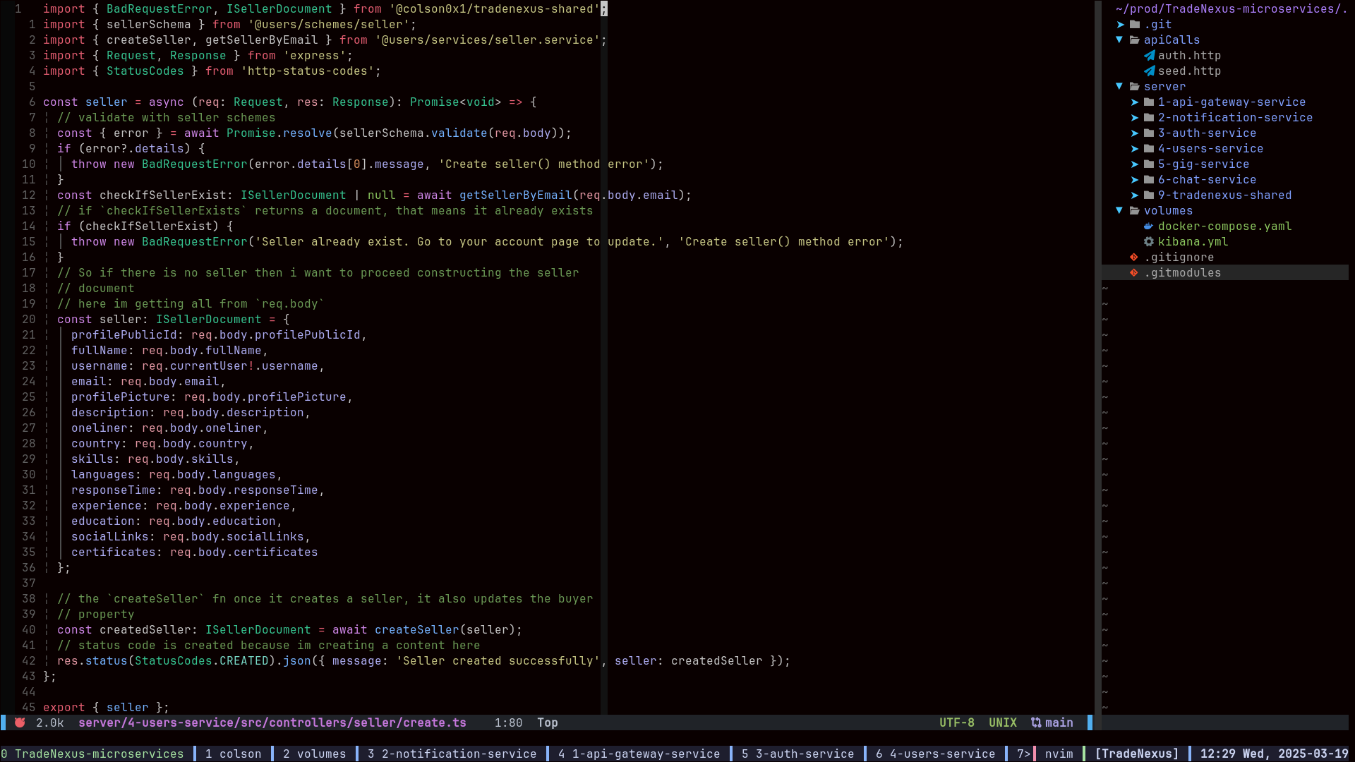Image resolution: width=1355 pixels, height=762 pixels.
Task: Click the red icon in statusline
Action: point(20,722)
